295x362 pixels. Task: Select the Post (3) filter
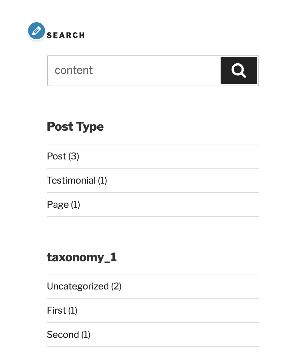(x=63, y=156)
